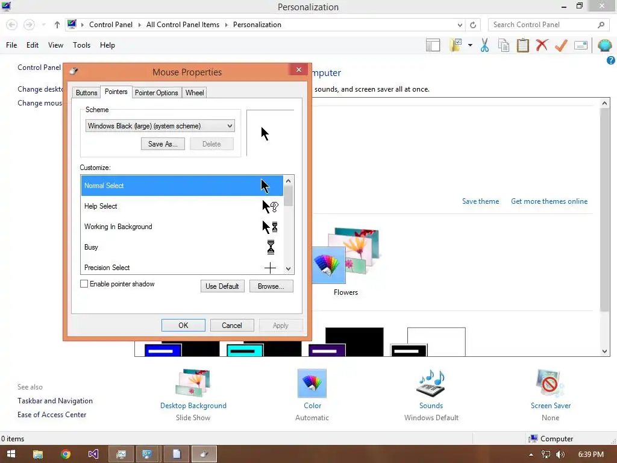Close the Mouse Properties dialog
The height and width of the screenshot is (463, 617).
coord(299,70)
